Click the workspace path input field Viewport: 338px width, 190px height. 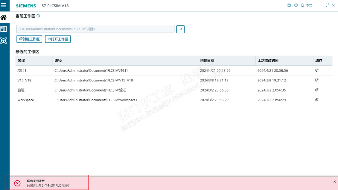point(95,29)
